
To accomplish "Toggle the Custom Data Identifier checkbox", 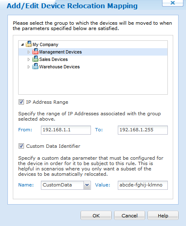I will point(21,146).
